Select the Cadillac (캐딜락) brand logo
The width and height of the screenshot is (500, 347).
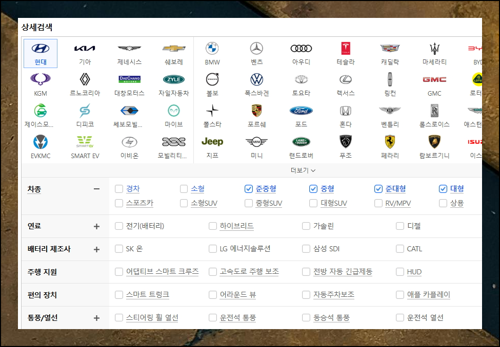click(x=390, y=49)
